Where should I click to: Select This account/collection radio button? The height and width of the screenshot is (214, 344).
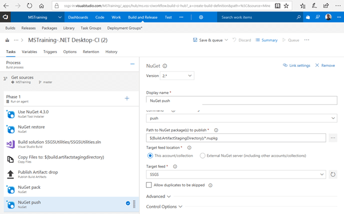tap(150, 156)
